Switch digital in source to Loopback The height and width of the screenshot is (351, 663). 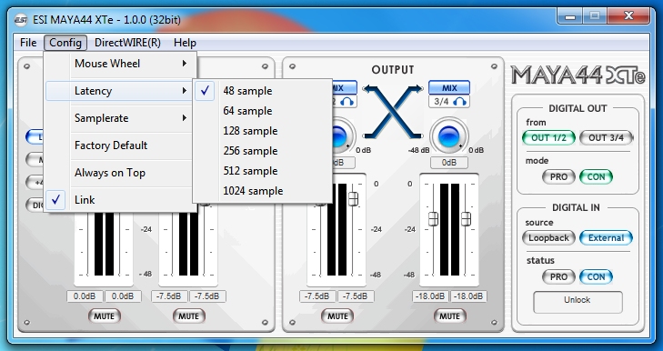coord(548,237)
